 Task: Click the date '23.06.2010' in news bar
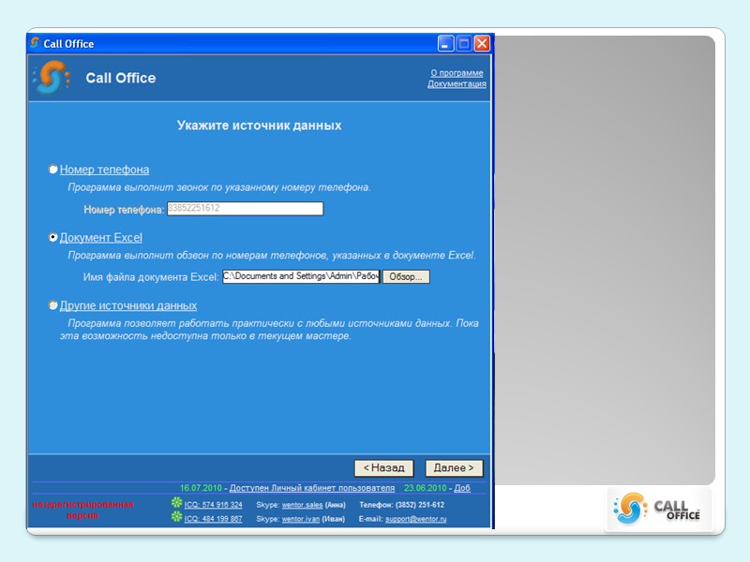[426, 488]
